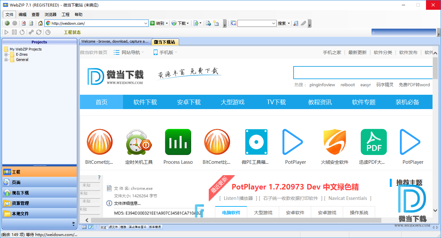Viewport: 441px width, 238px height.
Task: Click the magnifier find-in-page icon
Action: tap(296, 23)
